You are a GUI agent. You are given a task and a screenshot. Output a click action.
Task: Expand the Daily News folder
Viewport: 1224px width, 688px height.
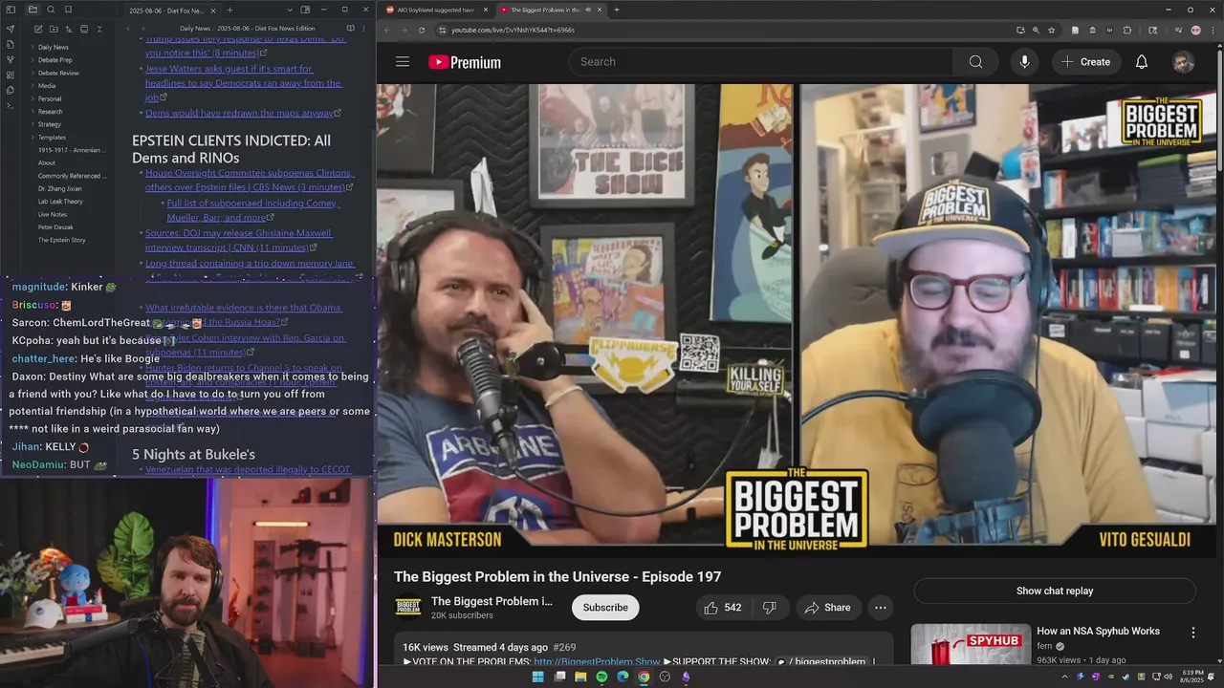(x=53, y=47)
